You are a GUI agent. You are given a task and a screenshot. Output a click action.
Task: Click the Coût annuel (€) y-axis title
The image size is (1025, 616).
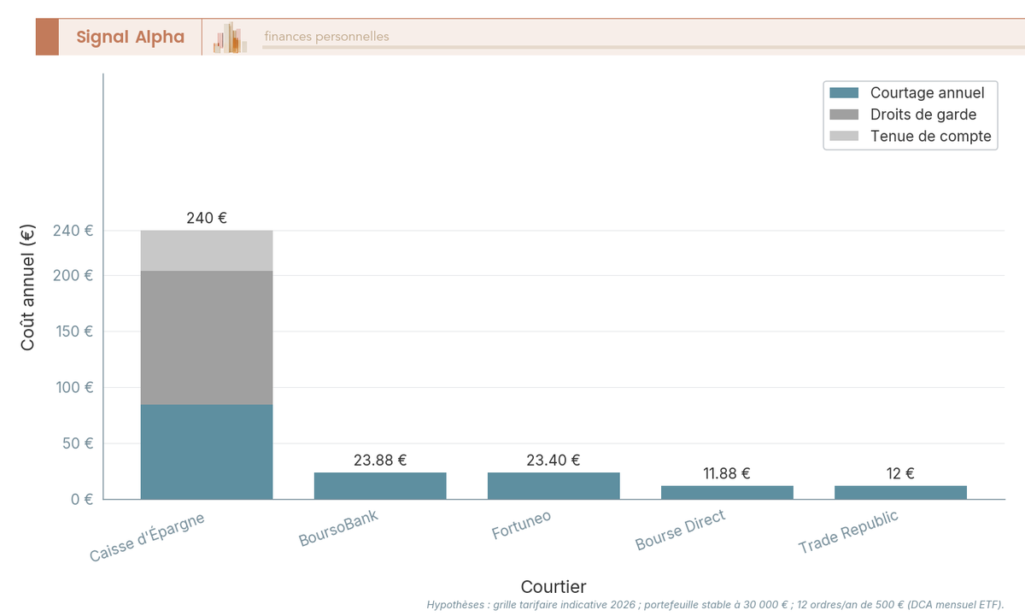[27, 287]
